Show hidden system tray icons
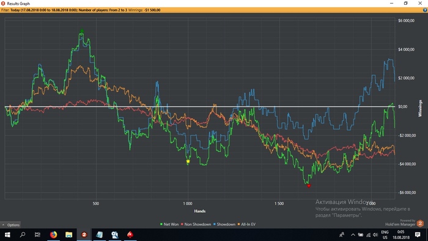Screen dimensions: 428x241 353,235
